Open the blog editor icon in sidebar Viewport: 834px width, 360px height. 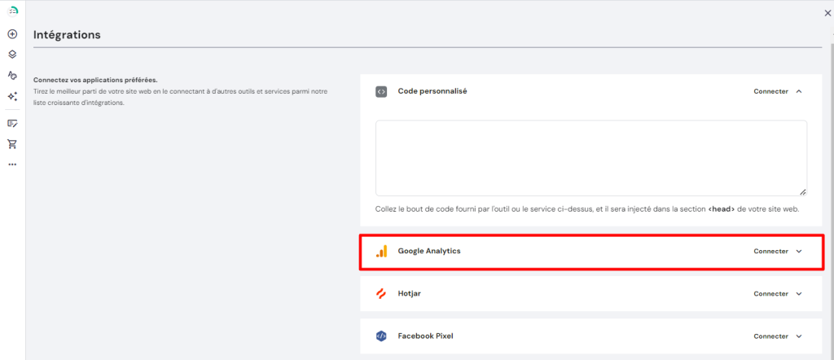tap(12, 123)
